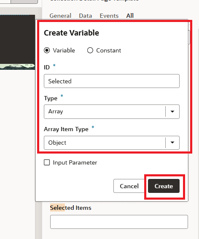Switch to the Data tab

(85, 16)
